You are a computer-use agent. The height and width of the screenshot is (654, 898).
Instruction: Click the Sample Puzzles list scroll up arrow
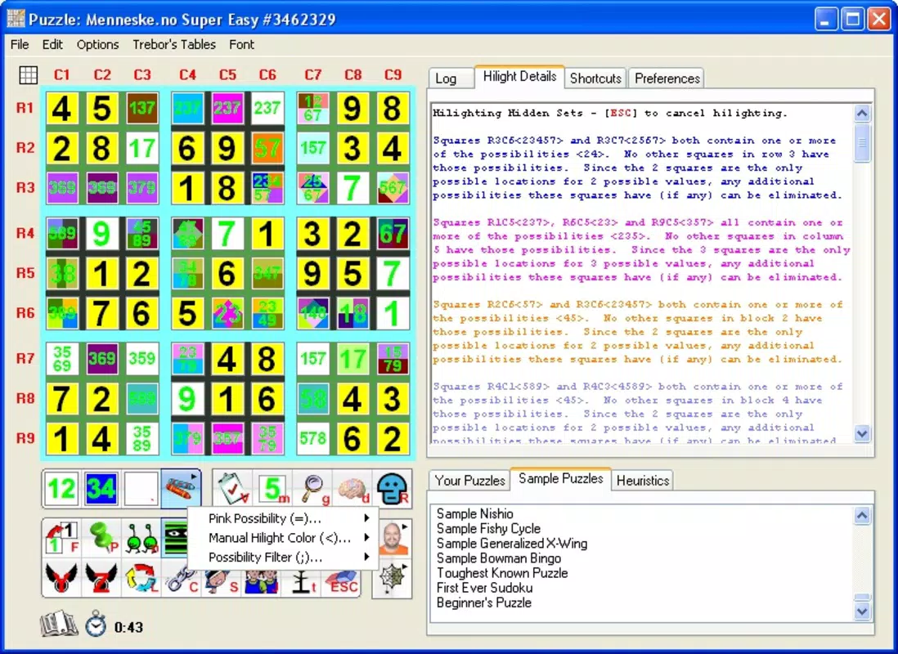coord(862,516)
